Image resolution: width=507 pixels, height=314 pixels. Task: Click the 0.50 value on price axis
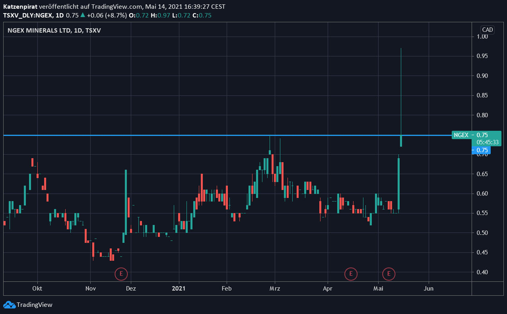pos(482,233)
